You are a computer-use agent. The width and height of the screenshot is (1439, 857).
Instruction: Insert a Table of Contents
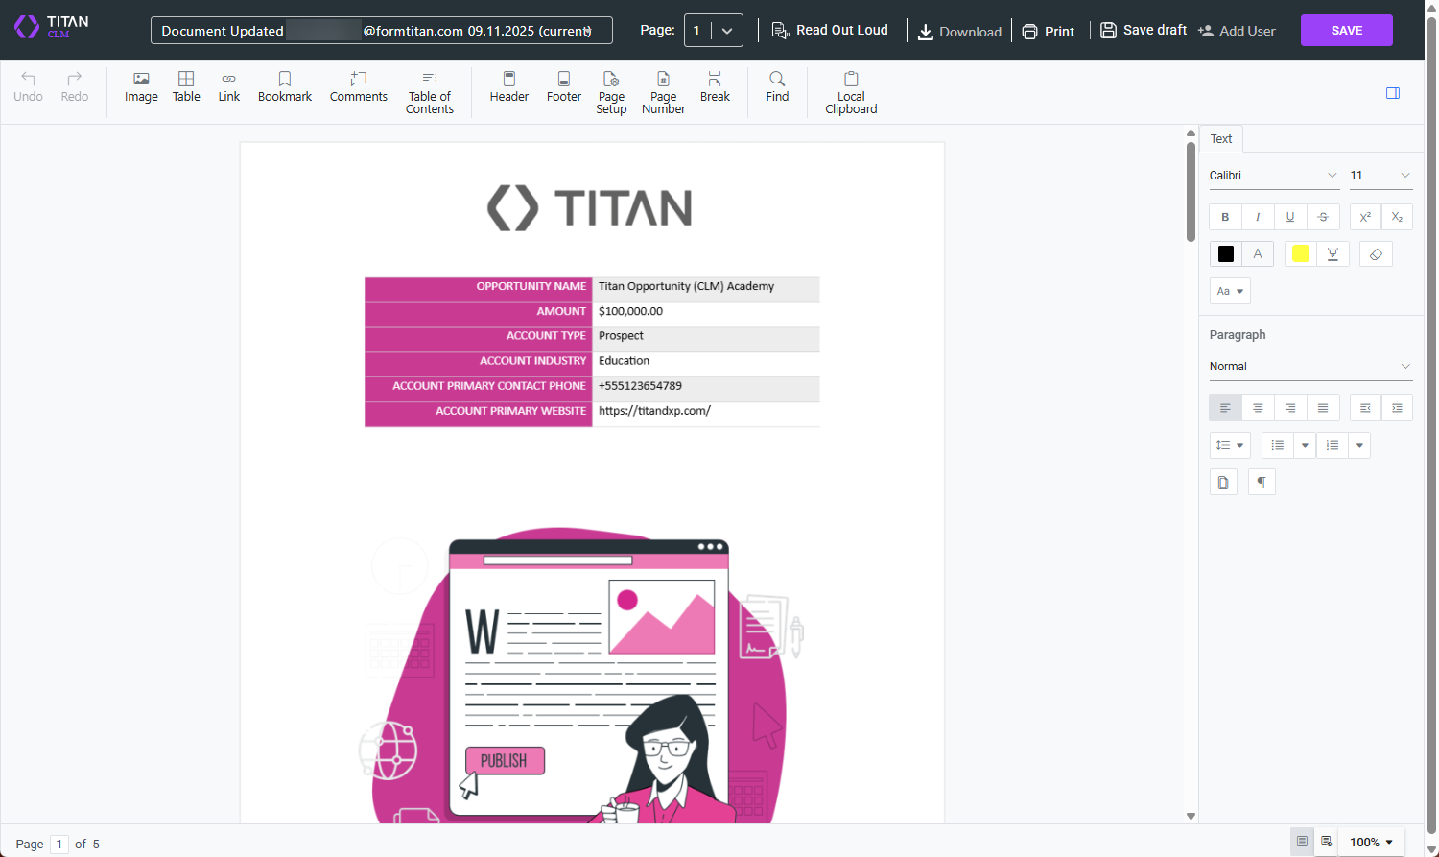(x=429, y=91)
